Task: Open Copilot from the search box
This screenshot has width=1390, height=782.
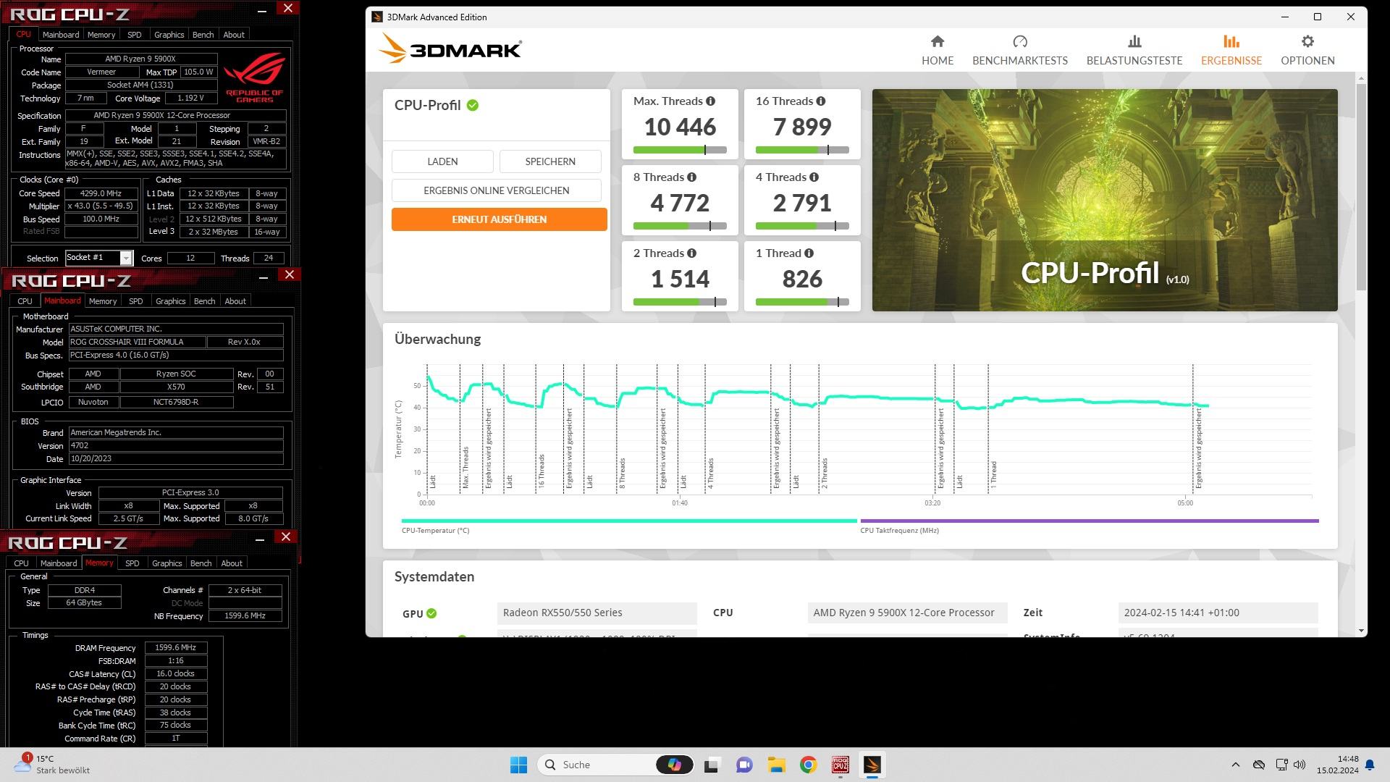Action: pyautogui.click(x=675, y=765)
